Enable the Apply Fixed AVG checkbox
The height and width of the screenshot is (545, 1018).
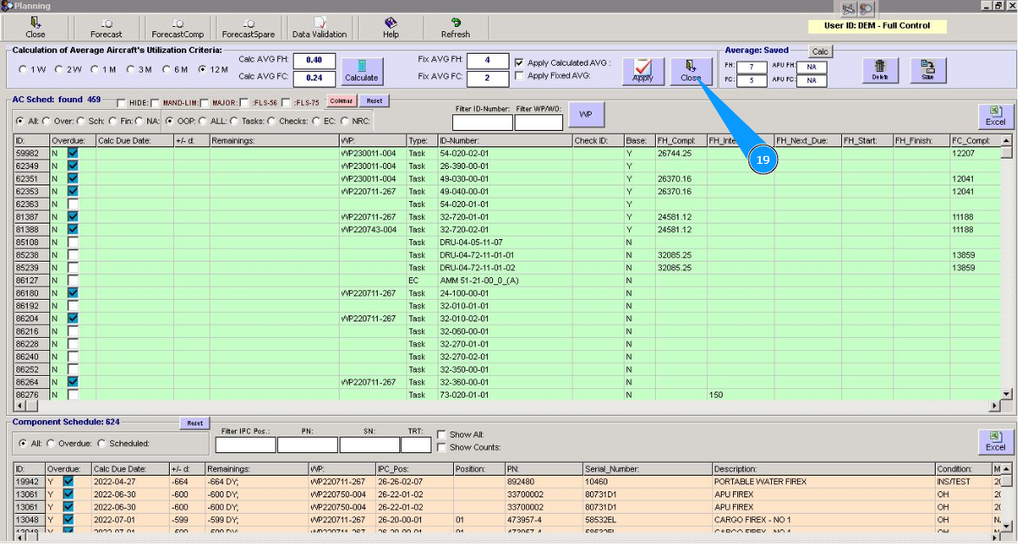point(519,76)
